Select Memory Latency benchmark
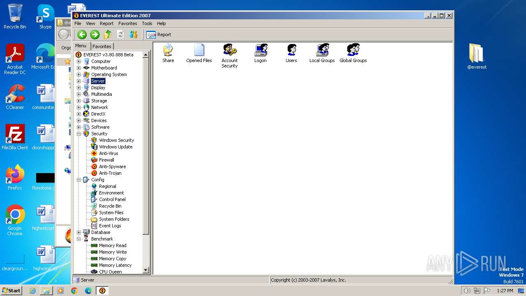Screen dimensions: 526x296 115,265
